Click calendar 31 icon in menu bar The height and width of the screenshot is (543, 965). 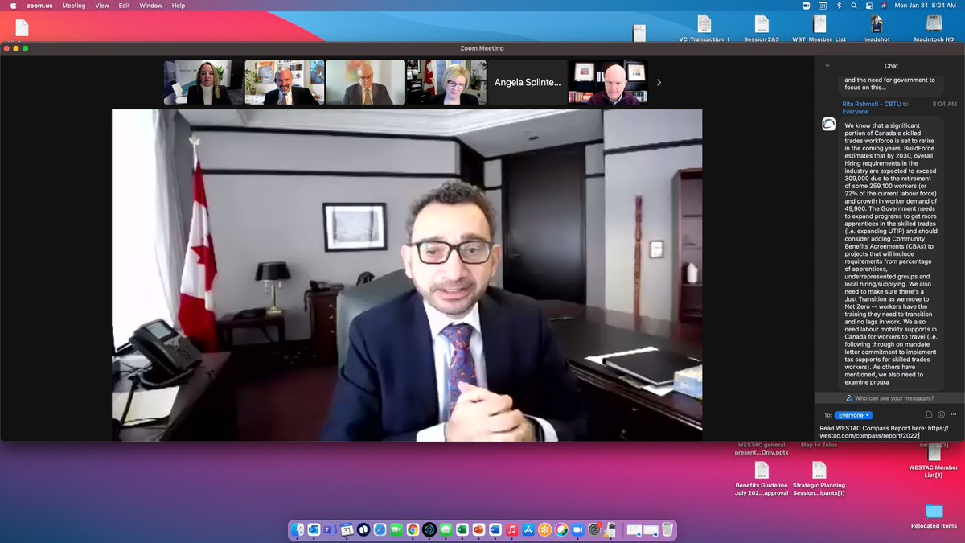tap(823, 6)
